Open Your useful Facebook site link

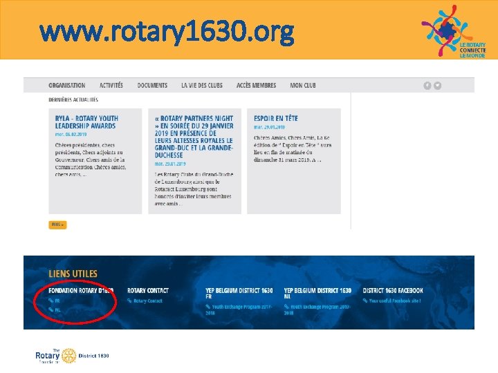pyautogui.click(x=395, y=300)
